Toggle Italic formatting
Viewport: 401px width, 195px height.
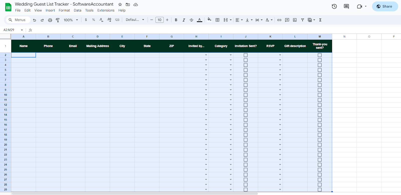click(184, 20)
